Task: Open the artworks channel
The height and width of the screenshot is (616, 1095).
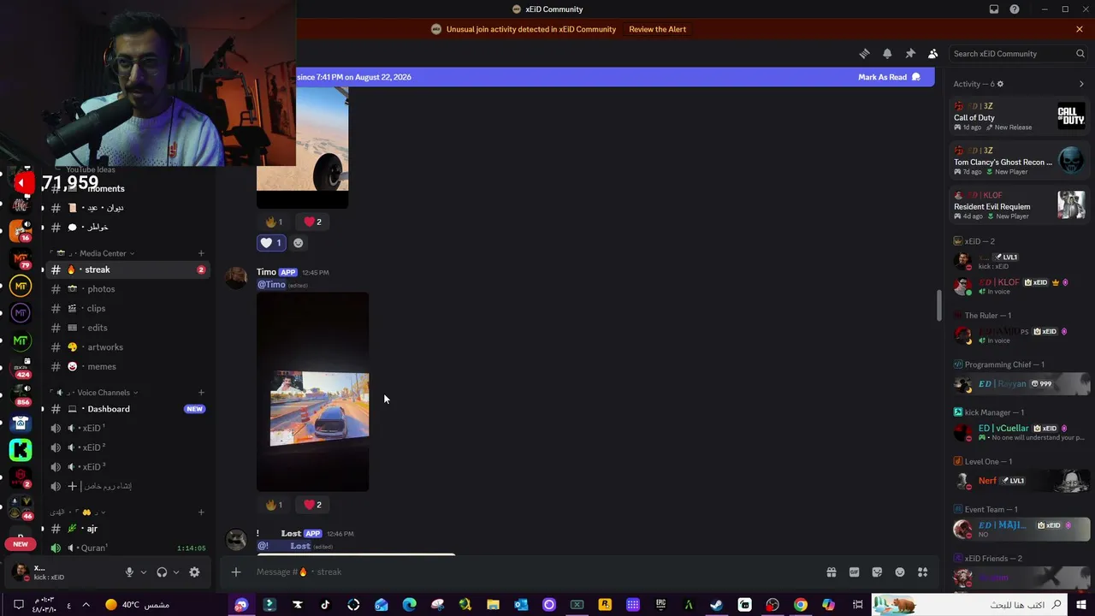Action: (128, 347)
